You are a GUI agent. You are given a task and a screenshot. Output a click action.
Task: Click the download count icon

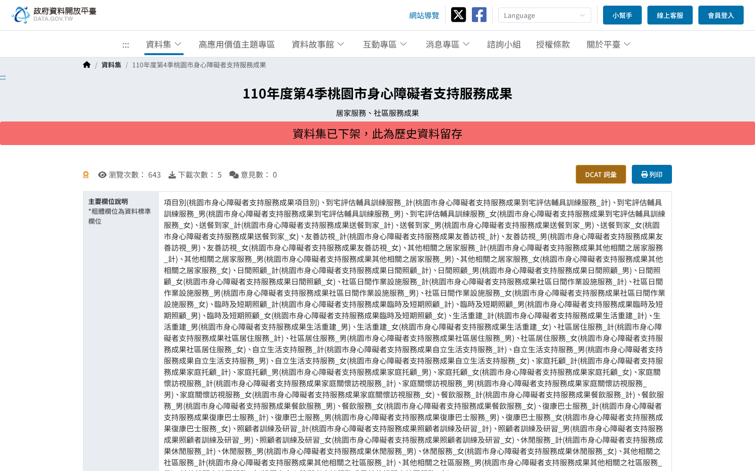(172, 175)
